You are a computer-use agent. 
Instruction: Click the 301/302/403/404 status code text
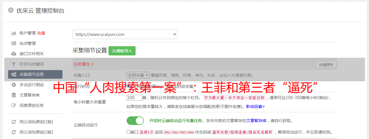[x=178, y=132]
